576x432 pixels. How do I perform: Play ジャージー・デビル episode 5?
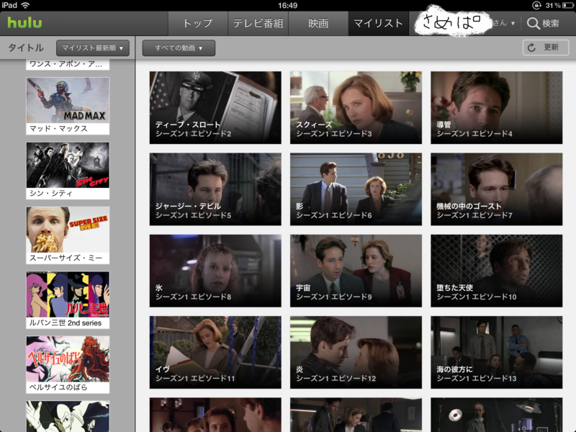point(215,189)
